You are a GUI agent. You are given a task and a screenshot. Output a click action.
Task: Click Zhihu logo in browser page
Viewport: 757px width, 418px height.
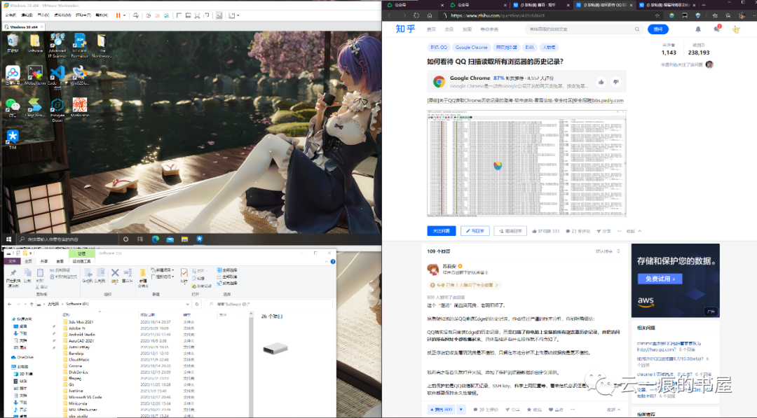click(x=406, y=29)
